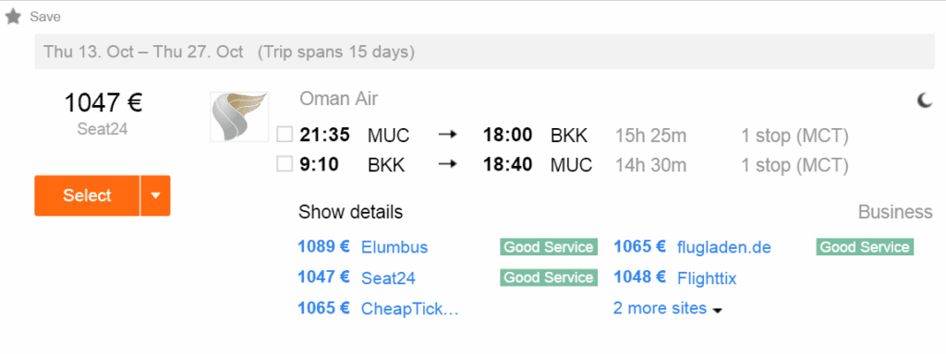Click the Good Service badge next to Seat24

(549, 277)
